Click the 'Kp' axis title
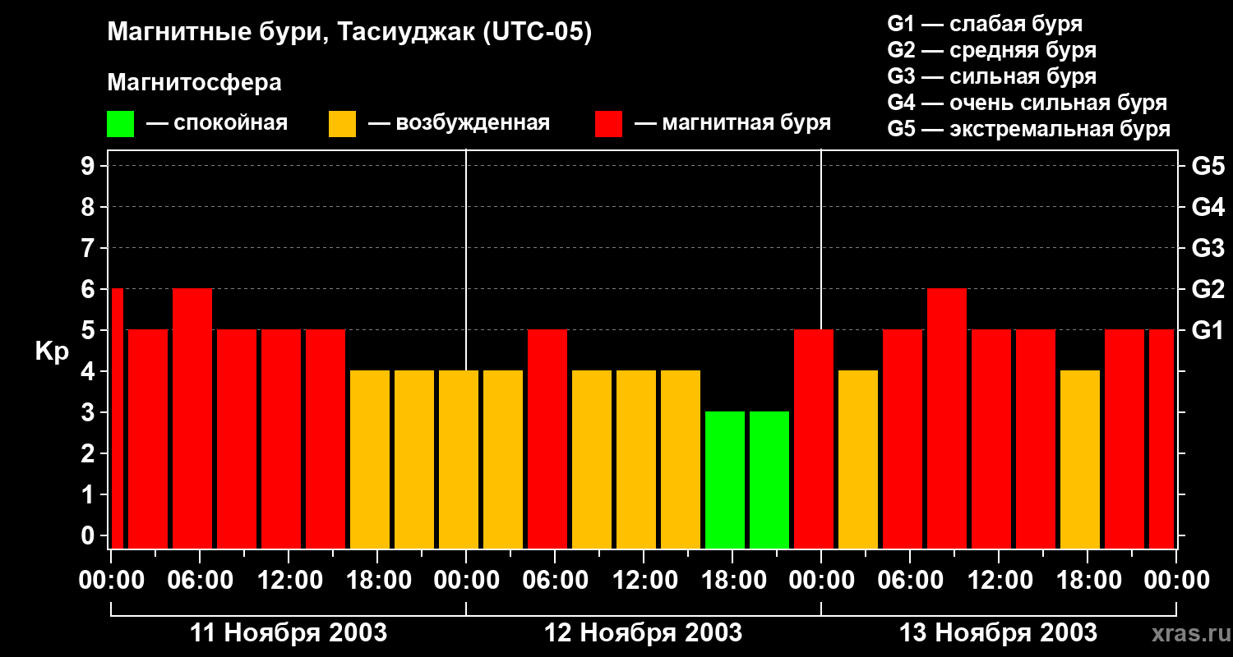The image size is (1233, 657). 52,353
